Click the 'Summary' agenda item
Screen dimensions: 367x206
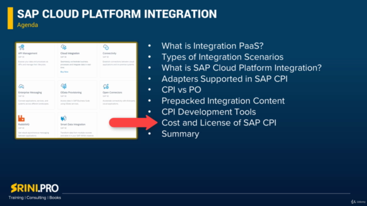tap(180, 134)
